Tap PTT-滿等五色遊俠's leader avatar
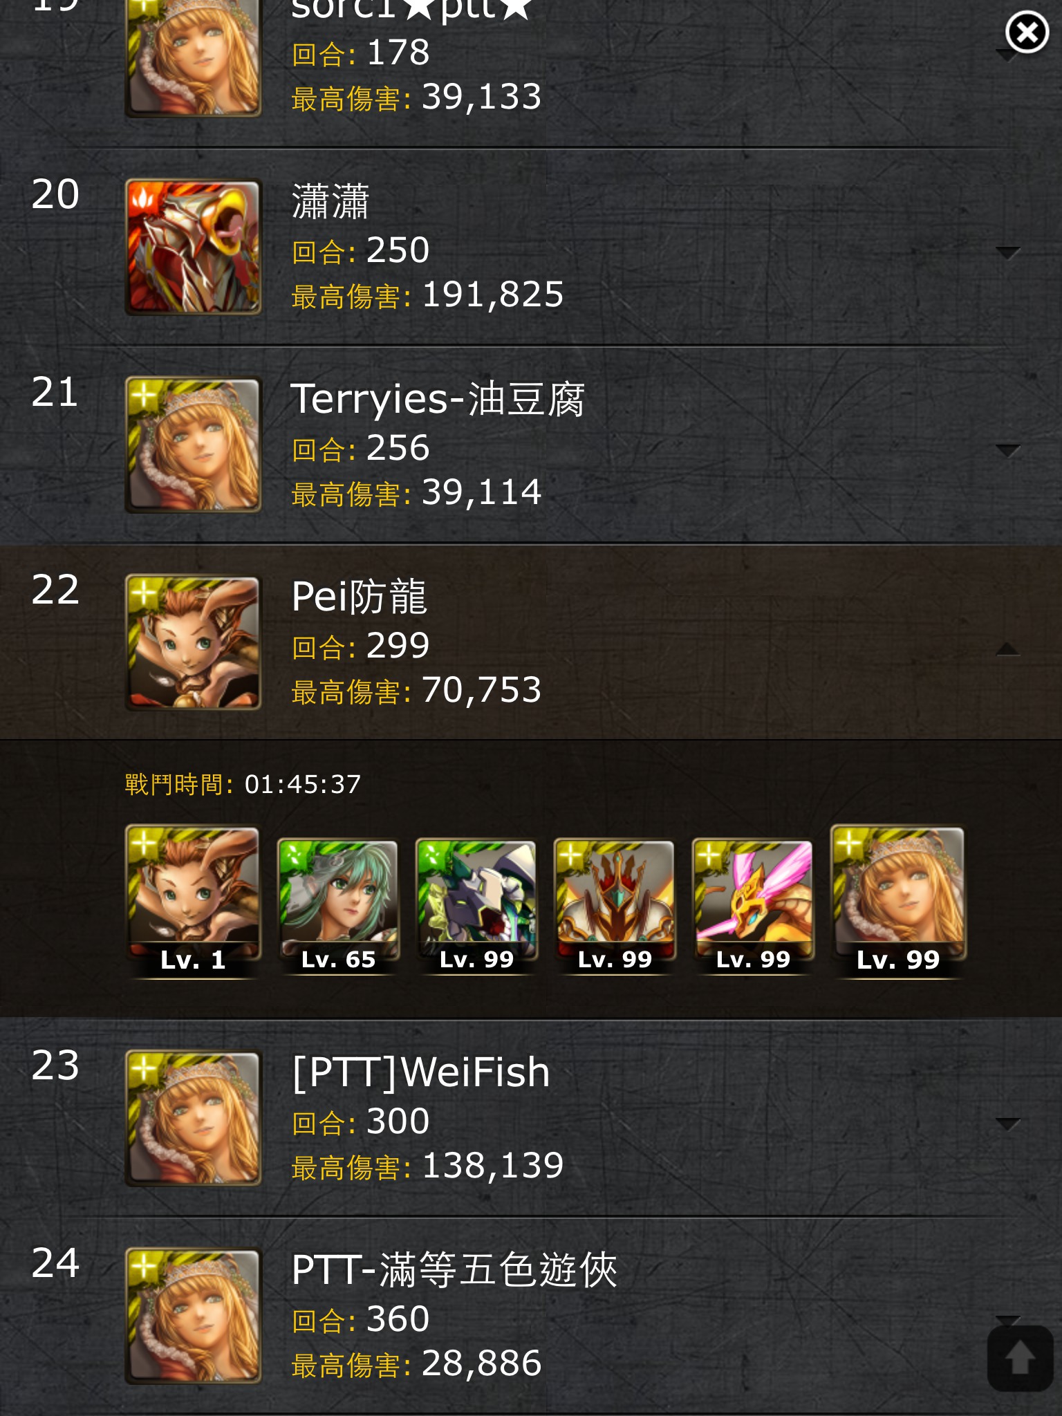This screenshot has width=1062, height=1416. point(193,1316)
